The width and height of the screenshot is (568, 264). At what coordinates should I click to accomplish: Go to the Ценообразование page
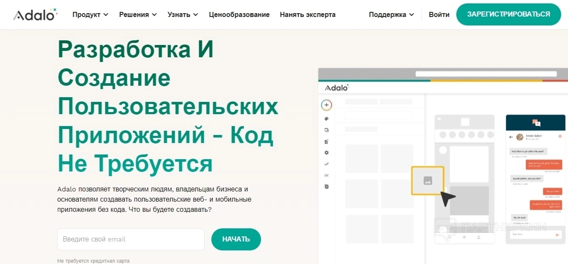click(x=239, y=14)
